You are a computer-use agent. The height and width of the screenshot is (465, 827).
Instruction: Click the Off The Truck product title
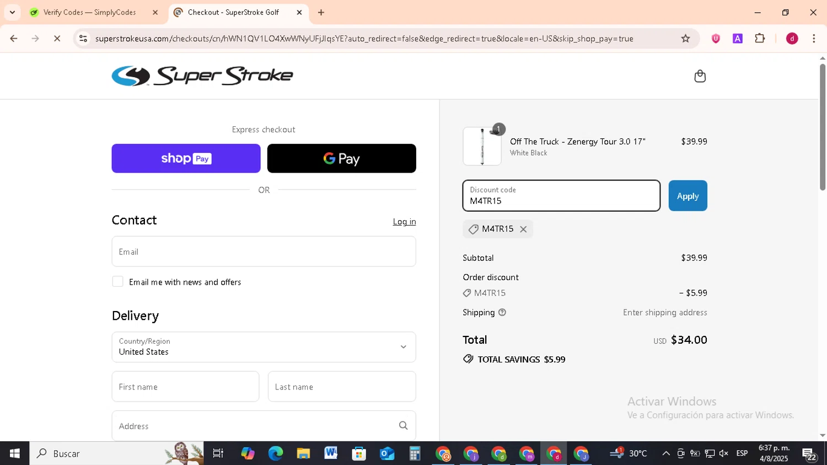(577, 142)
